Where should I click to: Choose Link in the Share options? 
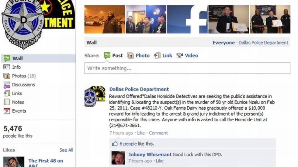pyautogui.click(x=167, y=55)
